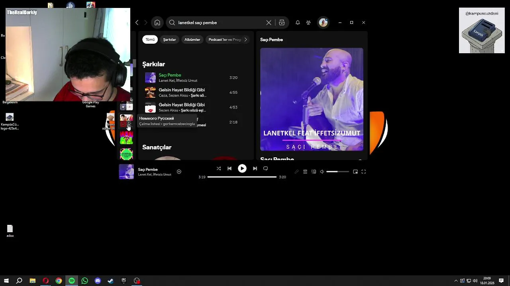Image resolution: width=510 pixels, height=286 pixels.
Task: Open the Saçı Pembe title in the right panel
Action: pos(271,40)
